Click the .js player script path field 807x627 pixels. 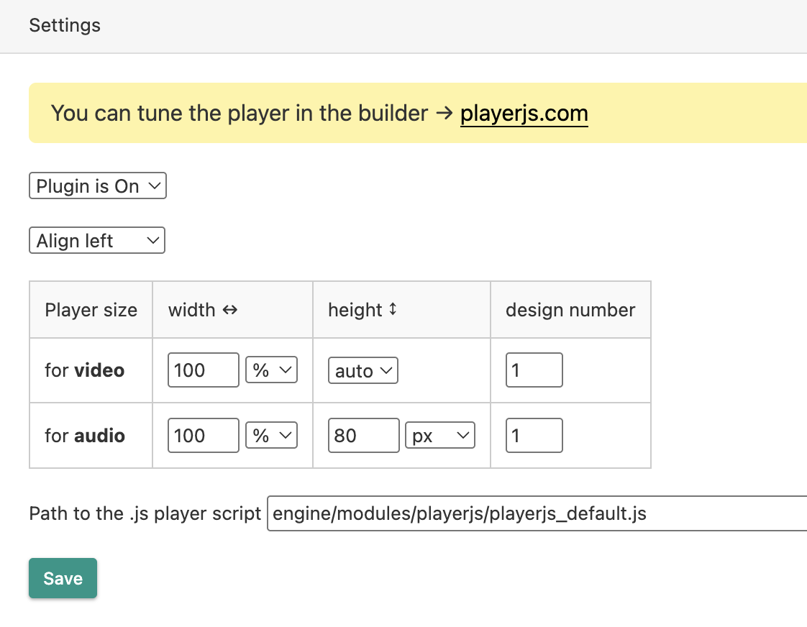point(536,514)
